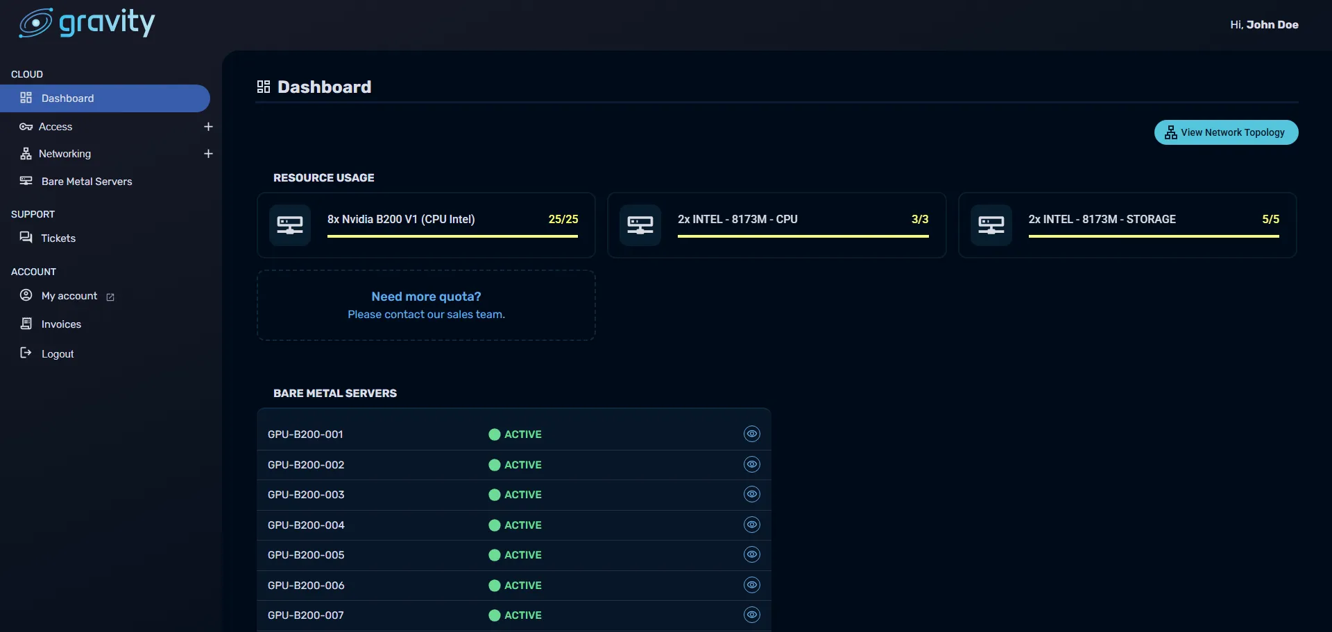The height and width of the screenshot is (632, 1332).
Task: Click the Nvidia B200 25/25 usage bar
Action: pos(452,236)
